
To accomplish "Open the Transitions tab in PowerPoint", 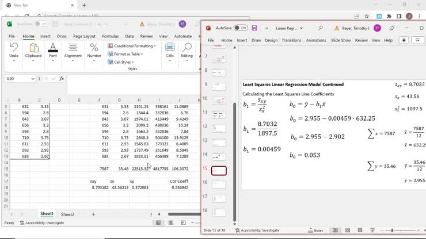I will (291, 40).
